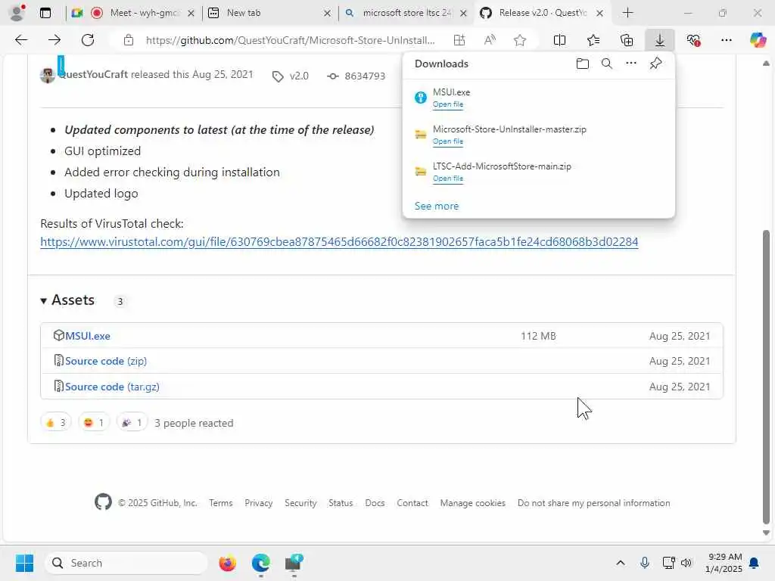775x581 pixels.
Task: Show hidden tray icons chevron
Action: pos(621,563)
